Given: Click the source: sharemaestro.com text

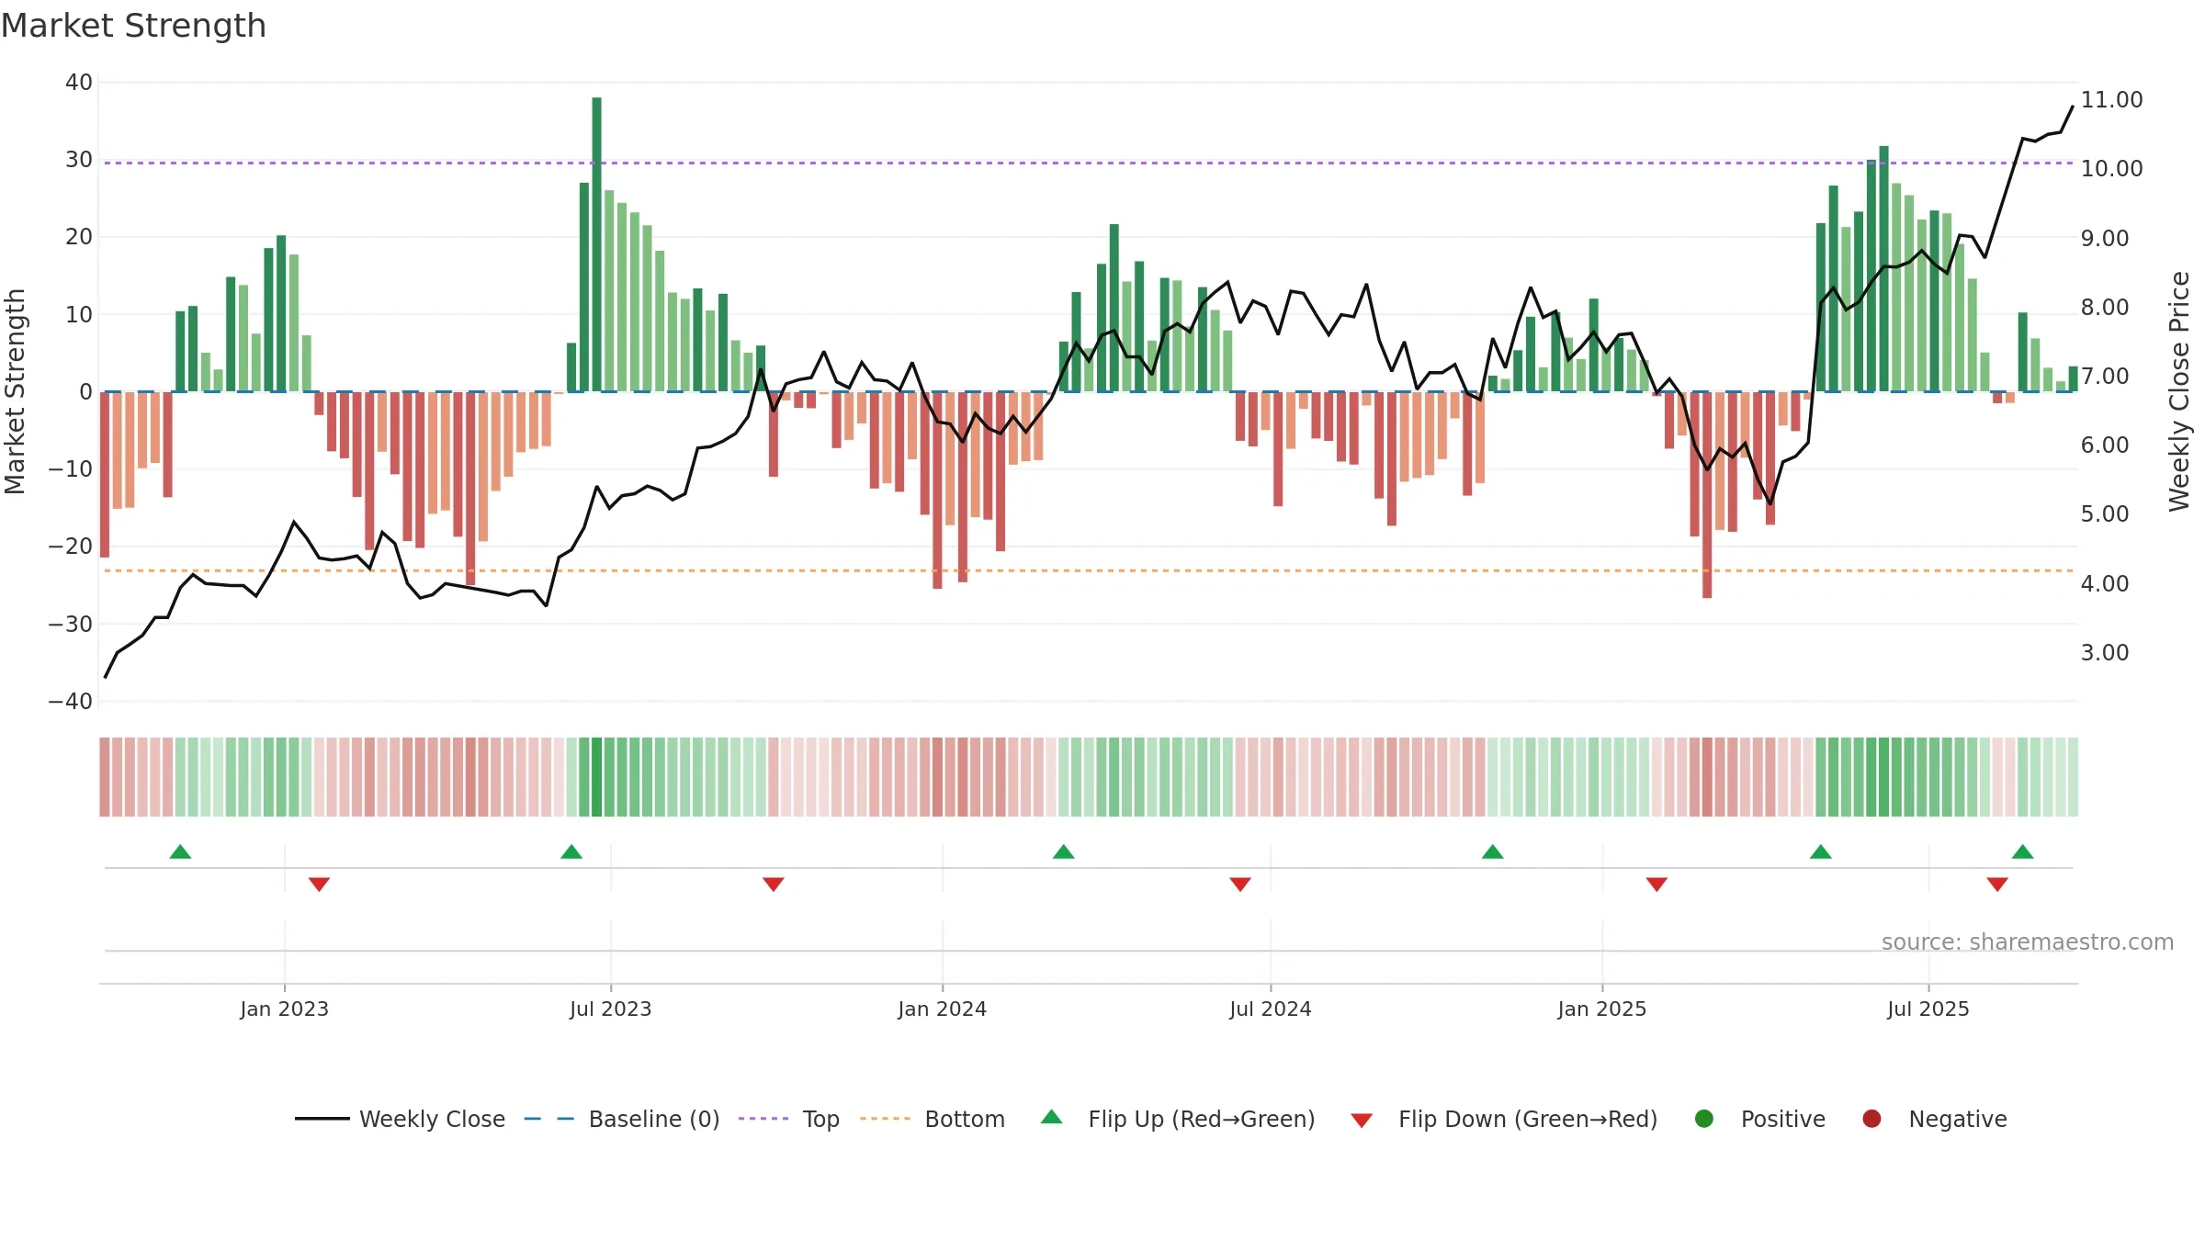Looking at the screenshot, I should click(x=2028, y=941).
